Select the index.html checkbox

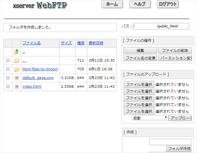click(8, 86)
